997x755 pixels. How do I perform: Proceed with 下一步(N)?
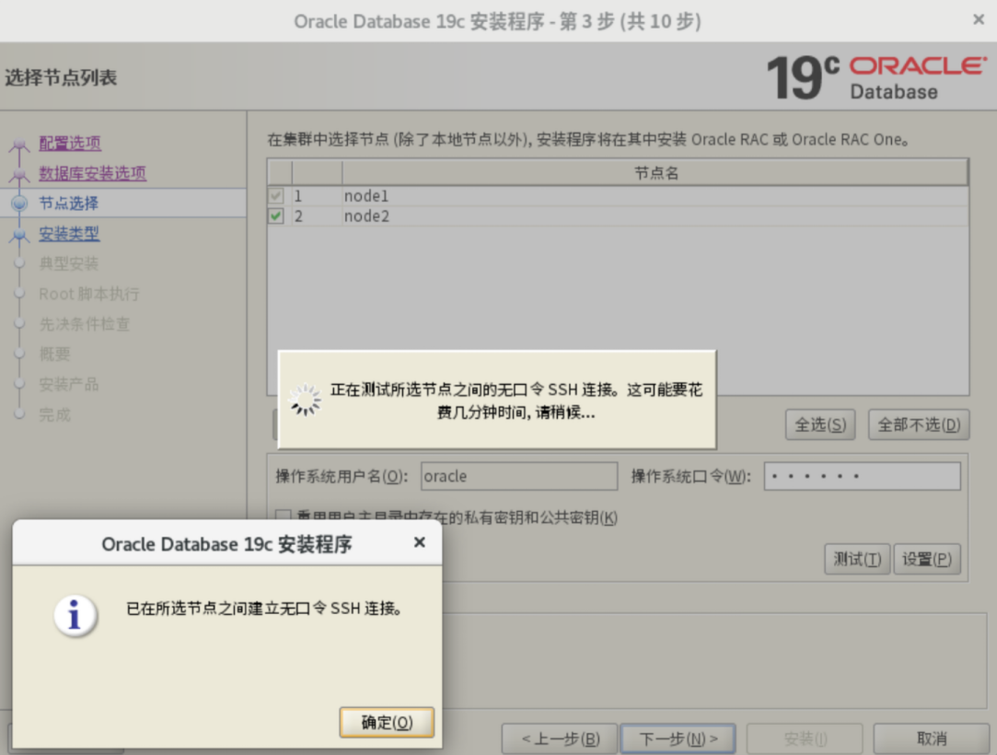[678, 738]
